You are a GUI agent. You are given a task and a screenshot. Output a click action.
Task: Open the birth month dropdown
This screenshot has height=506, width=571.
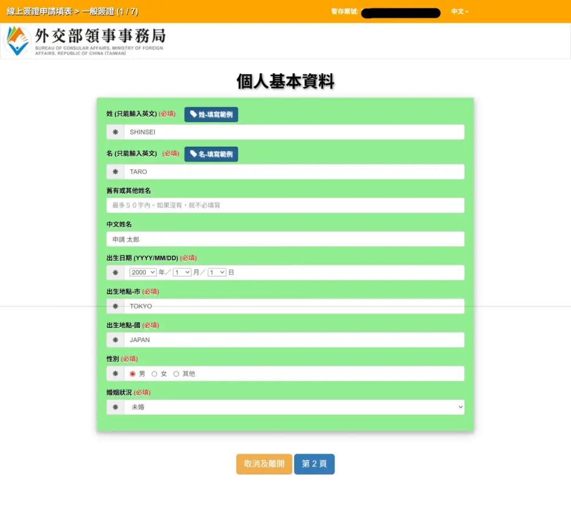[182, 272]
